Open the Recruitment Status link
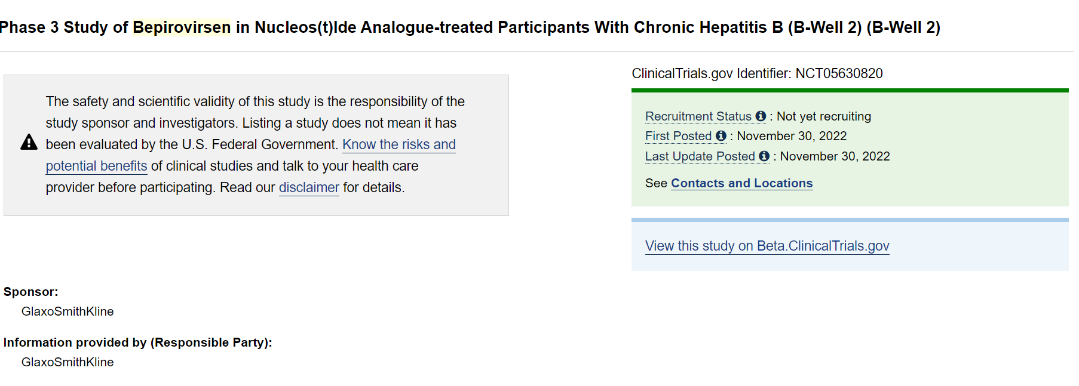 tap(698, 116)
